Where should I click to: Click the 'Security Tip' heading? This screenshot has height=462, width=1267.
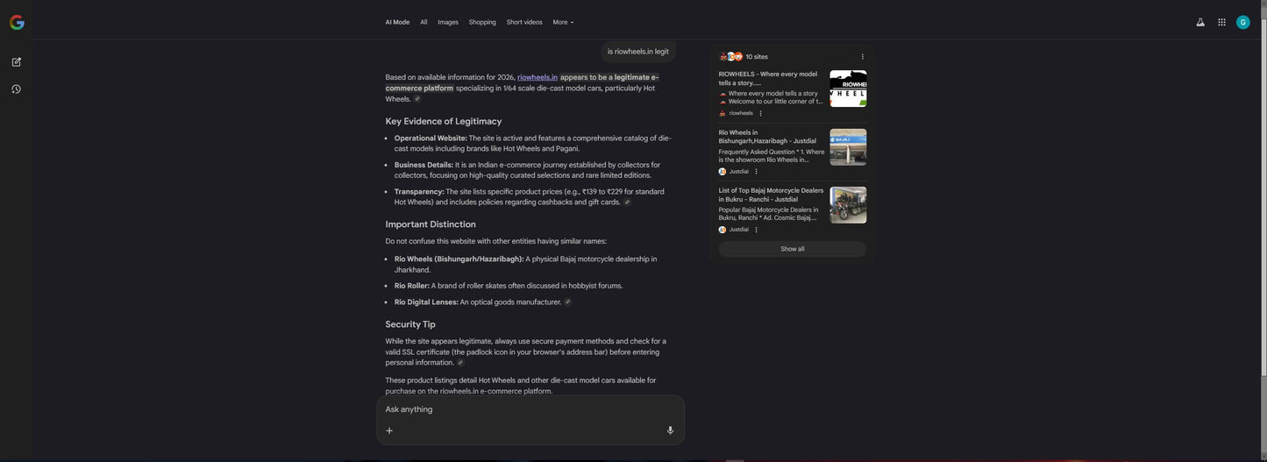tap(410, 324)
